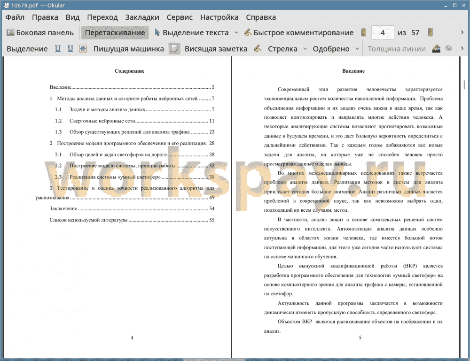The image size is (470, 361).
Task: Click contents entry 2 Построение модели программного обеспечения
Action: pyautogui.click(x=132, y=143)
